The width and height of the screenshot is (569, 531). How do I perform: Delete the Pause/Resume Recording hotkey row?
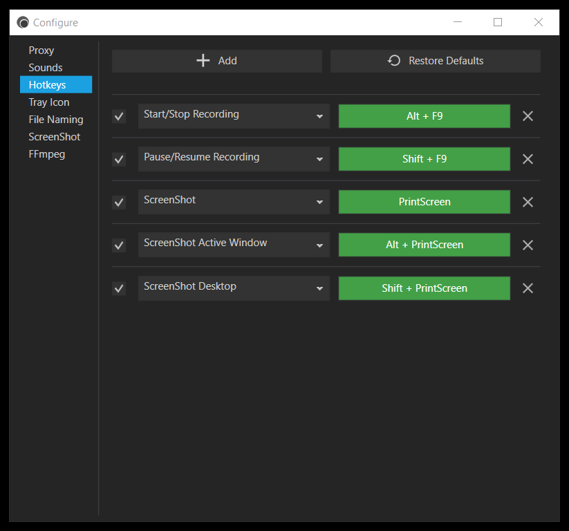click(x=528, y=159)
